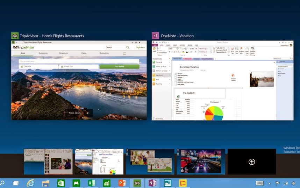This screenshot has height=188, width=300.
Task: Select the desktop thumbnail showing family photos
Action: click(150, 162)
